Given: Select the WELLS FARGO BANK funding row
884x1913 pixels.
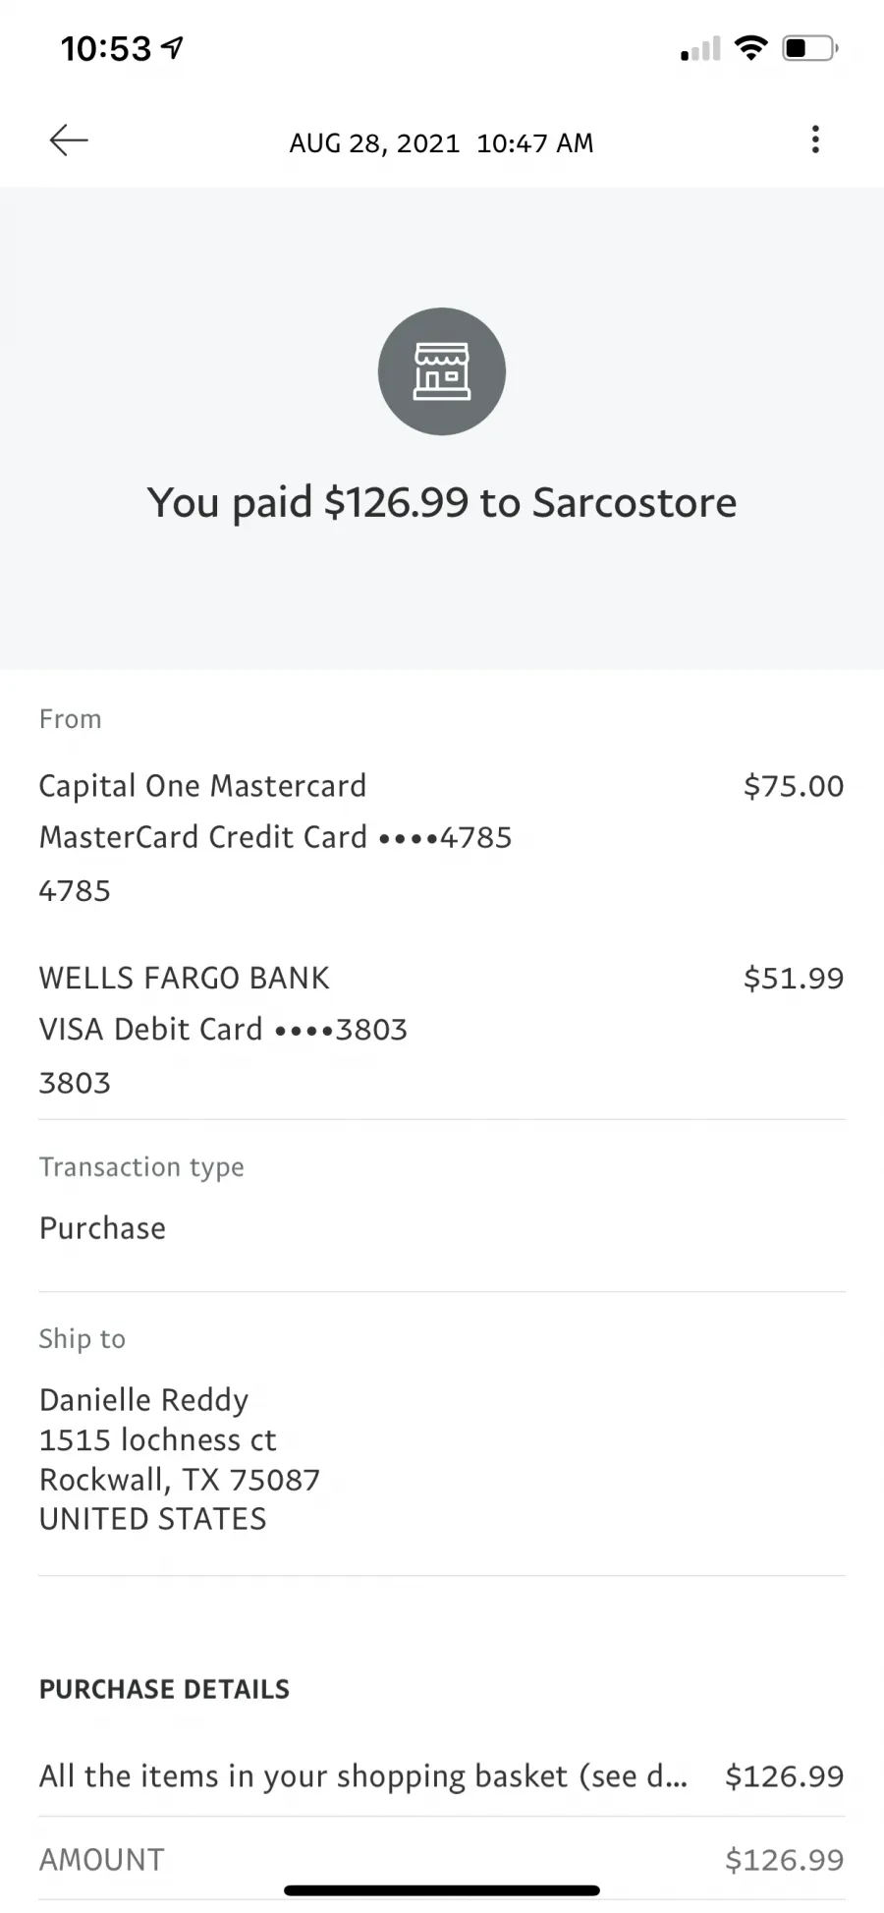Looking at the screenshot, I should 442,1030.
